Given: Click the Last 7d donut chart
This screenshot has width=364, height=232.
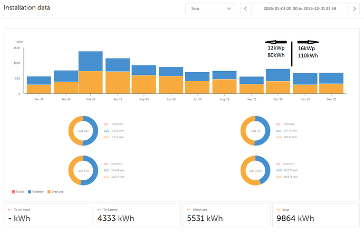Looking at the screenshot, I should pos(255,130).
